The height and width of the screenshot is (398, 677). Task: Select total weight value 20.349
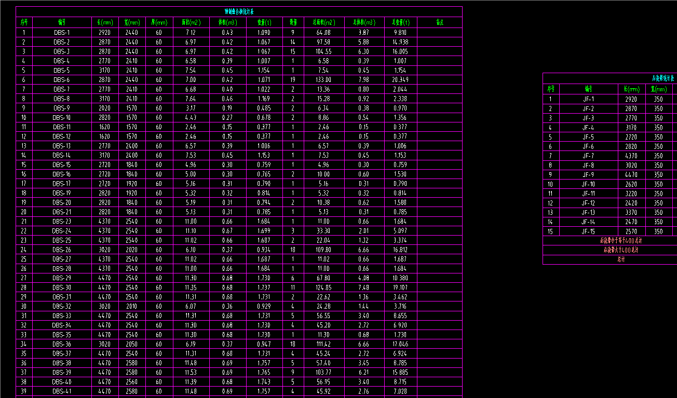[400, 79]
